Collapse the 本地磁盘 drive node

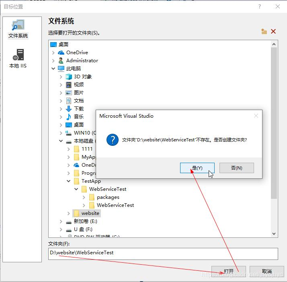[x=61, y=141]
